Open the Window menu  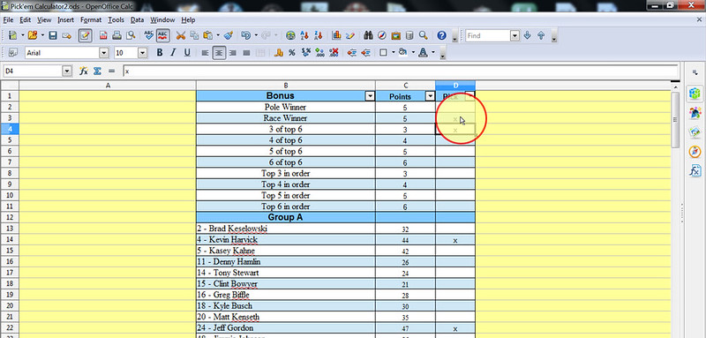coord(162,19)
